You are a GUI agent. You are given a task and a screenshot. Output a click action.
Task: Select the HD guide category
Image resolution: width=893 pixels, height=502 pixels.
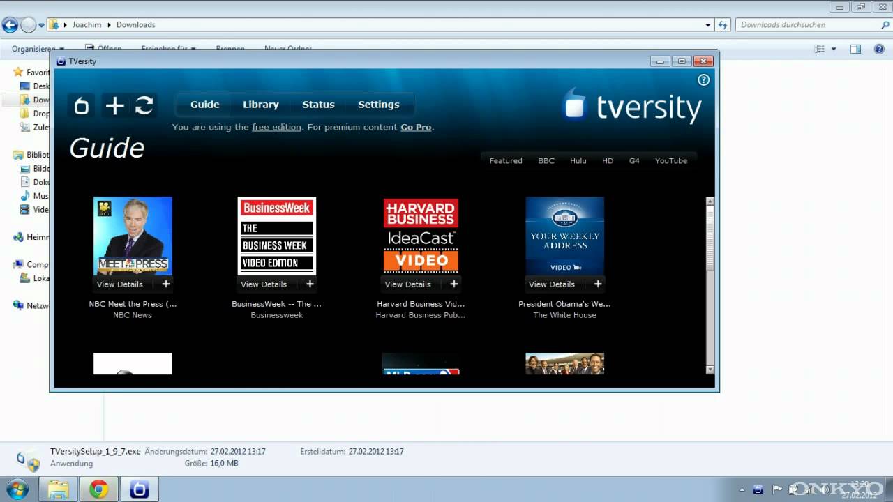tap(608, 160)
